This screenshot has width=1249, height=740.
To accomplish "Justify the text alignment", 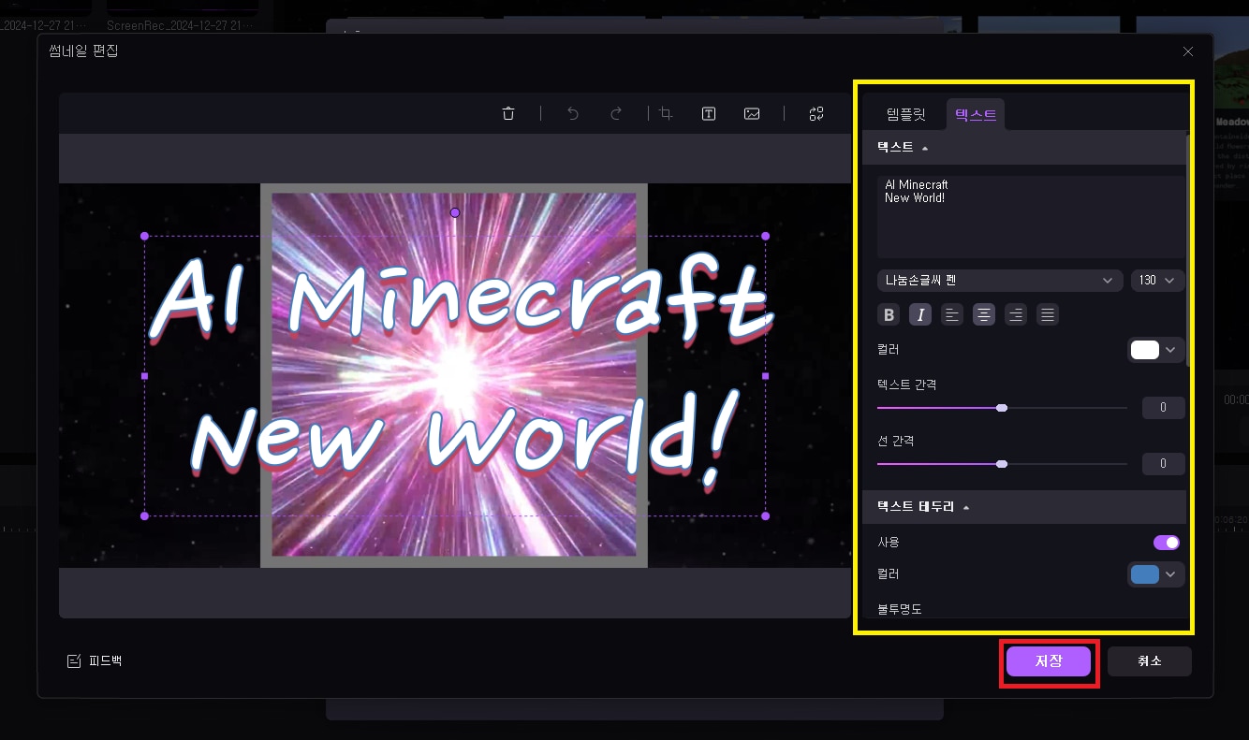I will pyautogui.click(x=1048, y=315).
